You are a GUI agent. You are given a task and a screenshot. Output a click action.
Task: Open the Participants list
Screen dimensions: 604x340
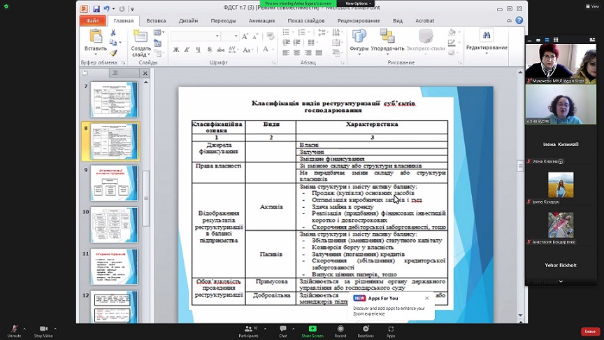pos(248,329)
